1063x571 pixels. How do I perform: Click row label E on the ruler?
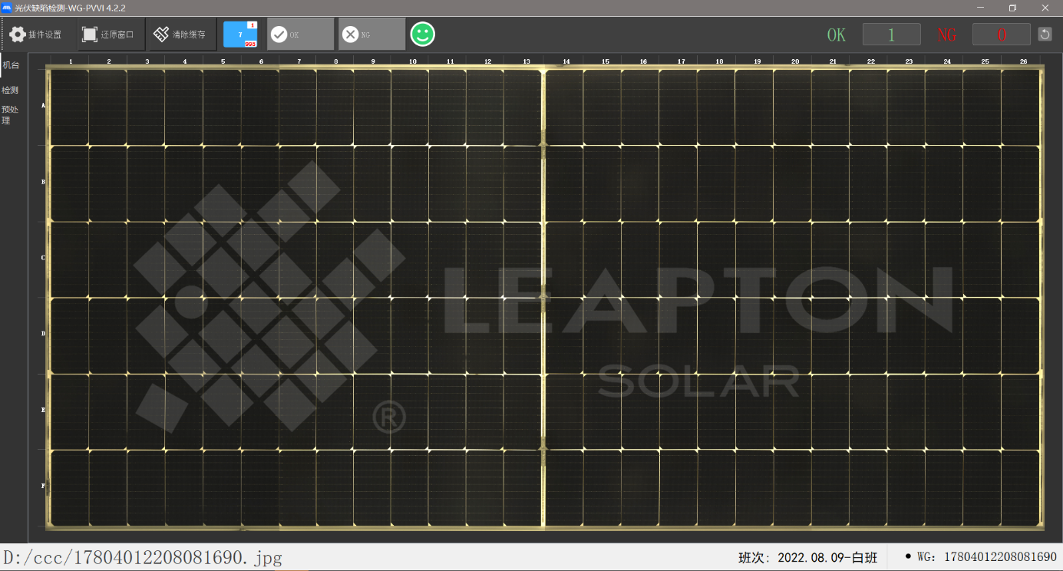click(43, 410)
